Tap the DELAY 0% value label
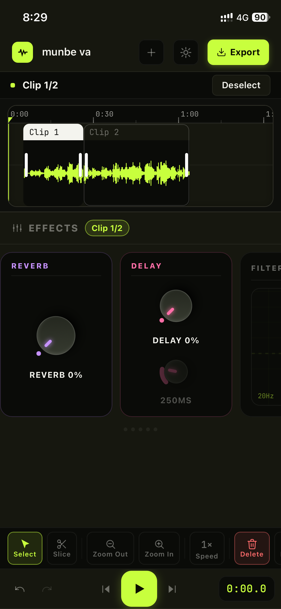The height and width of the screenshot is (609, 281). (x=176, y=340)
